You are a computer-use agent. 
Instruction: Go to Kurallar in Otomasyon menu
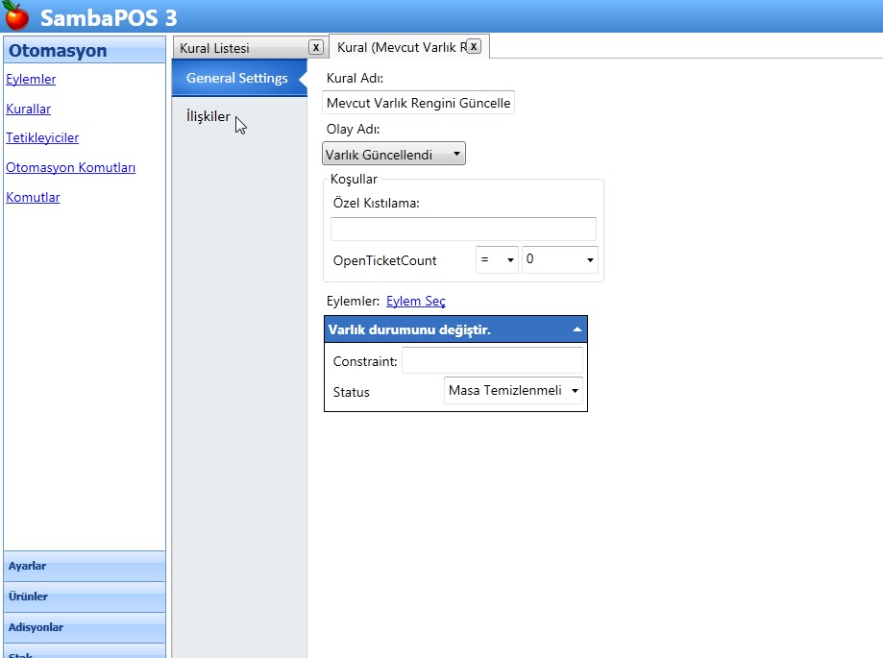click(28, 109)
